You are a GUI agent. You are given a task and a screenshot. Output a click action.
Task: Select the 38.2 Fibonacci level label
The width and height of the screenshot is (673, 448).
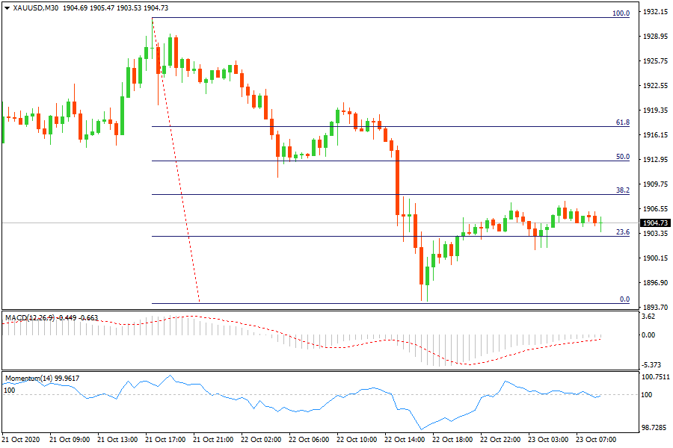[622, 190]
